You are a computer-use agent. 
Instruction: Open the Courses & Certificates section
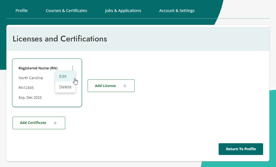66,10
